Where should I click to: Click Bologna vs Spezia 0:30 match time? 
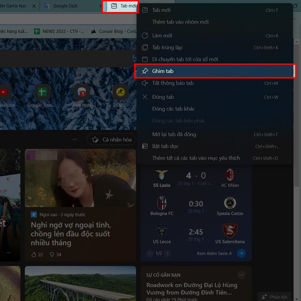click(x=196, y=204)
